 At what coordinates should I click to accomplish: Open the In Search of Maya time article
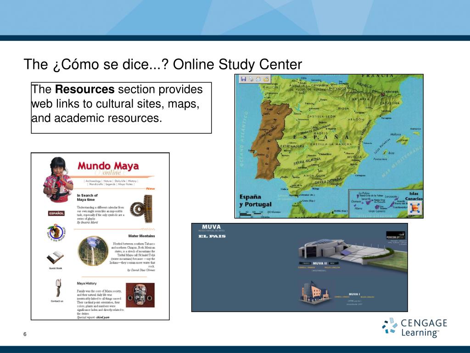click(x=87, y=197)
